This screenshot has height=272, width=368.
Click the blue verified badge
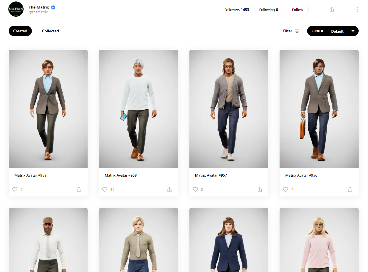[x=53, y=7]
